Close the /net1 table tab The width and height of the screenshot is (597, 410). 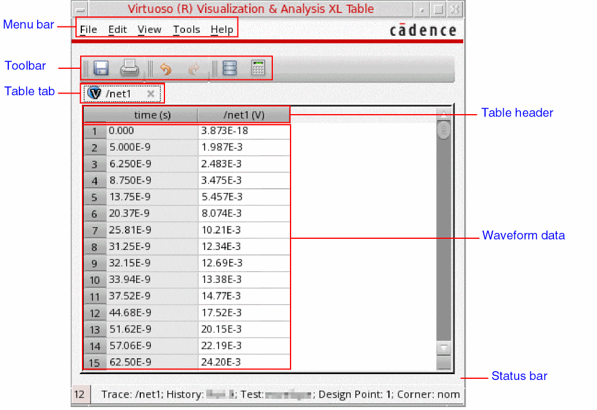point(151,94)
